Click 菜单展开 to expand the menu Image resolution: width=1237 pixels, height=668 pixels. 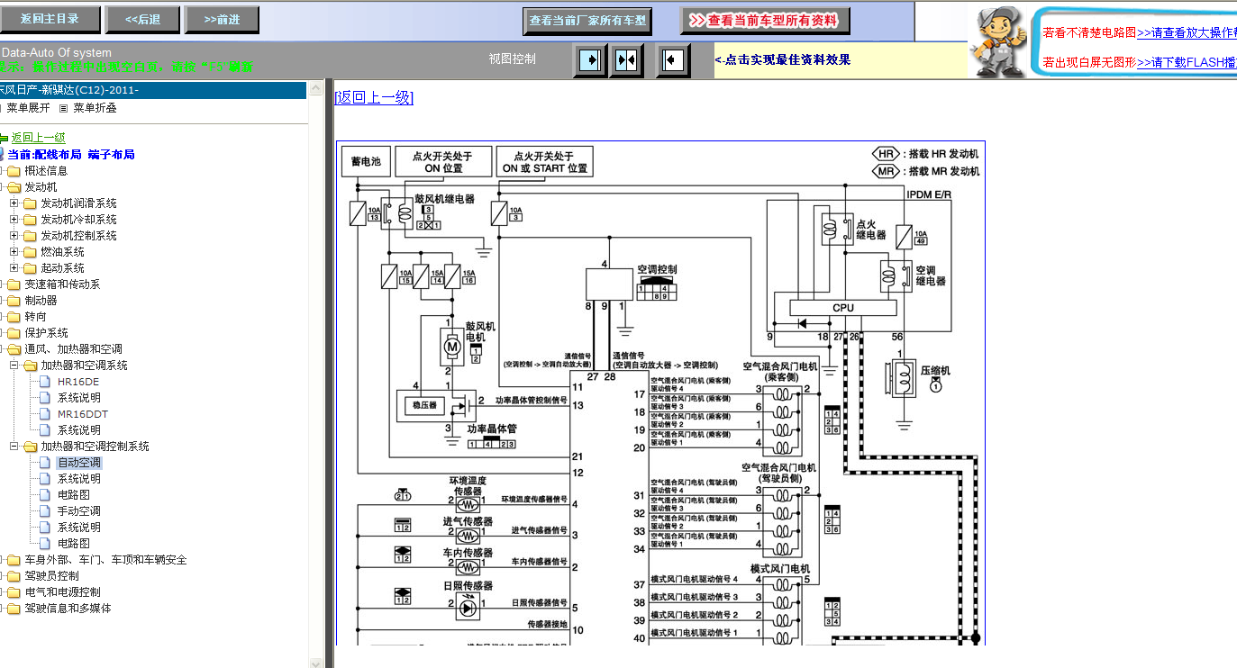coord(28,108)
